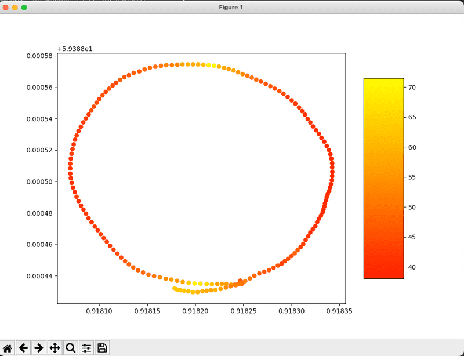Viewport: 464px width, 356px height.
Task: Minimize the Figure 1 window
Action: click(15, 7)
